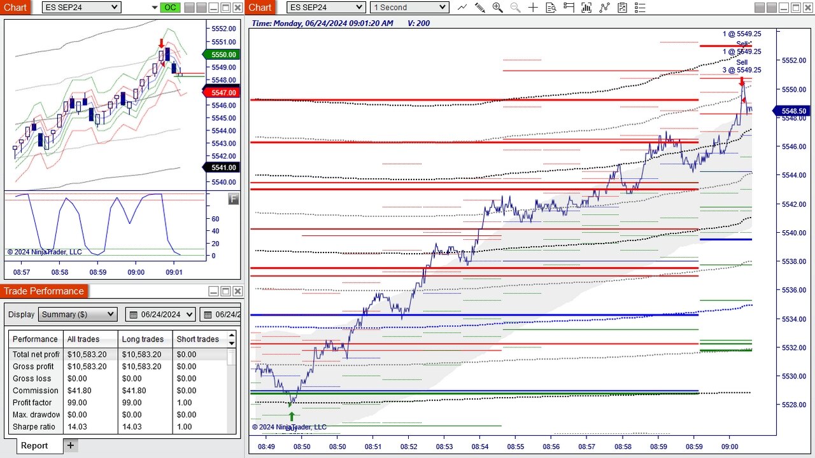This screenshot has height=458, width=815.
Task: Select the left Chart window tab
Action: (x=15, y=8)
